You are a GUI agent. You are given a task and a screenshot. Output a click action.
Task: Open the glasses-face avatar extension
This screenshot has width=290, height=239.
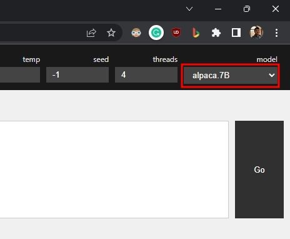136,33
